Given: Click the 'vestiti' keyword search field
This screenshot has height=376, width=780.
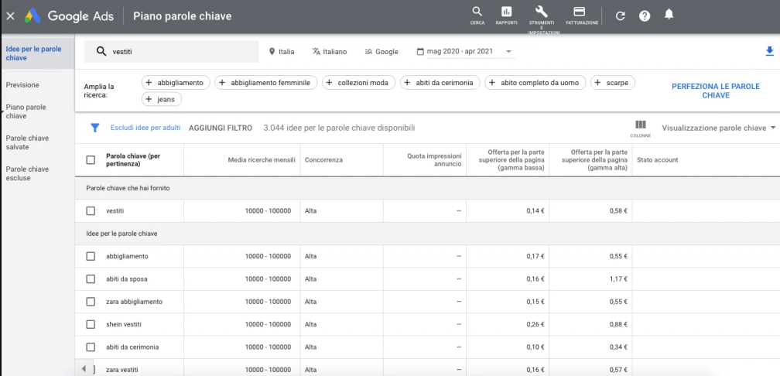Looking at the screenshot, I should (178, 52).
